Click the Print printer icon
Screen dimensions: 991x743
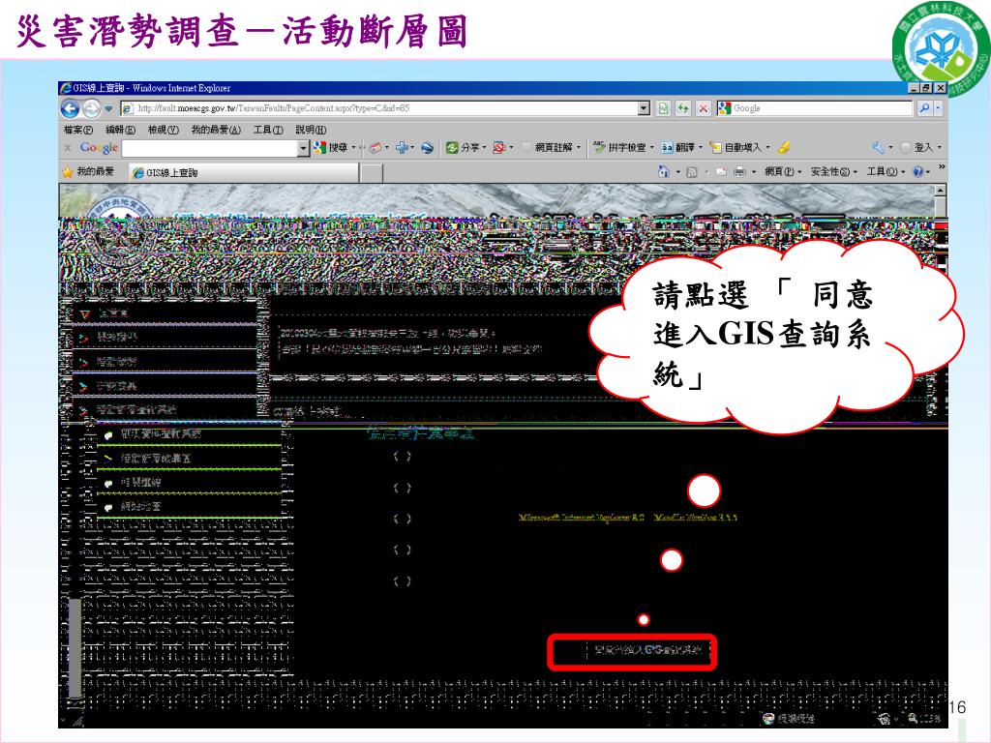[x=738, y=172]
